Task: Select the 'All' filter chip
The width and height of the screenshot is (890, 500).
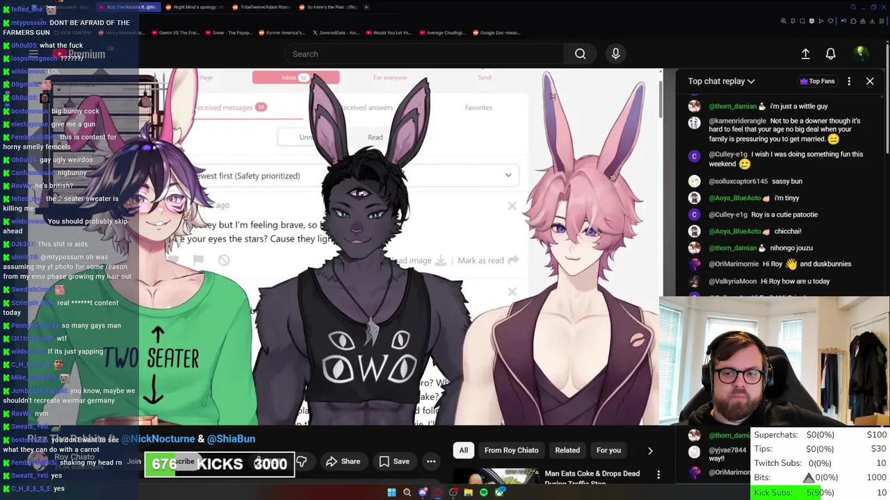Action: [463, 451]
